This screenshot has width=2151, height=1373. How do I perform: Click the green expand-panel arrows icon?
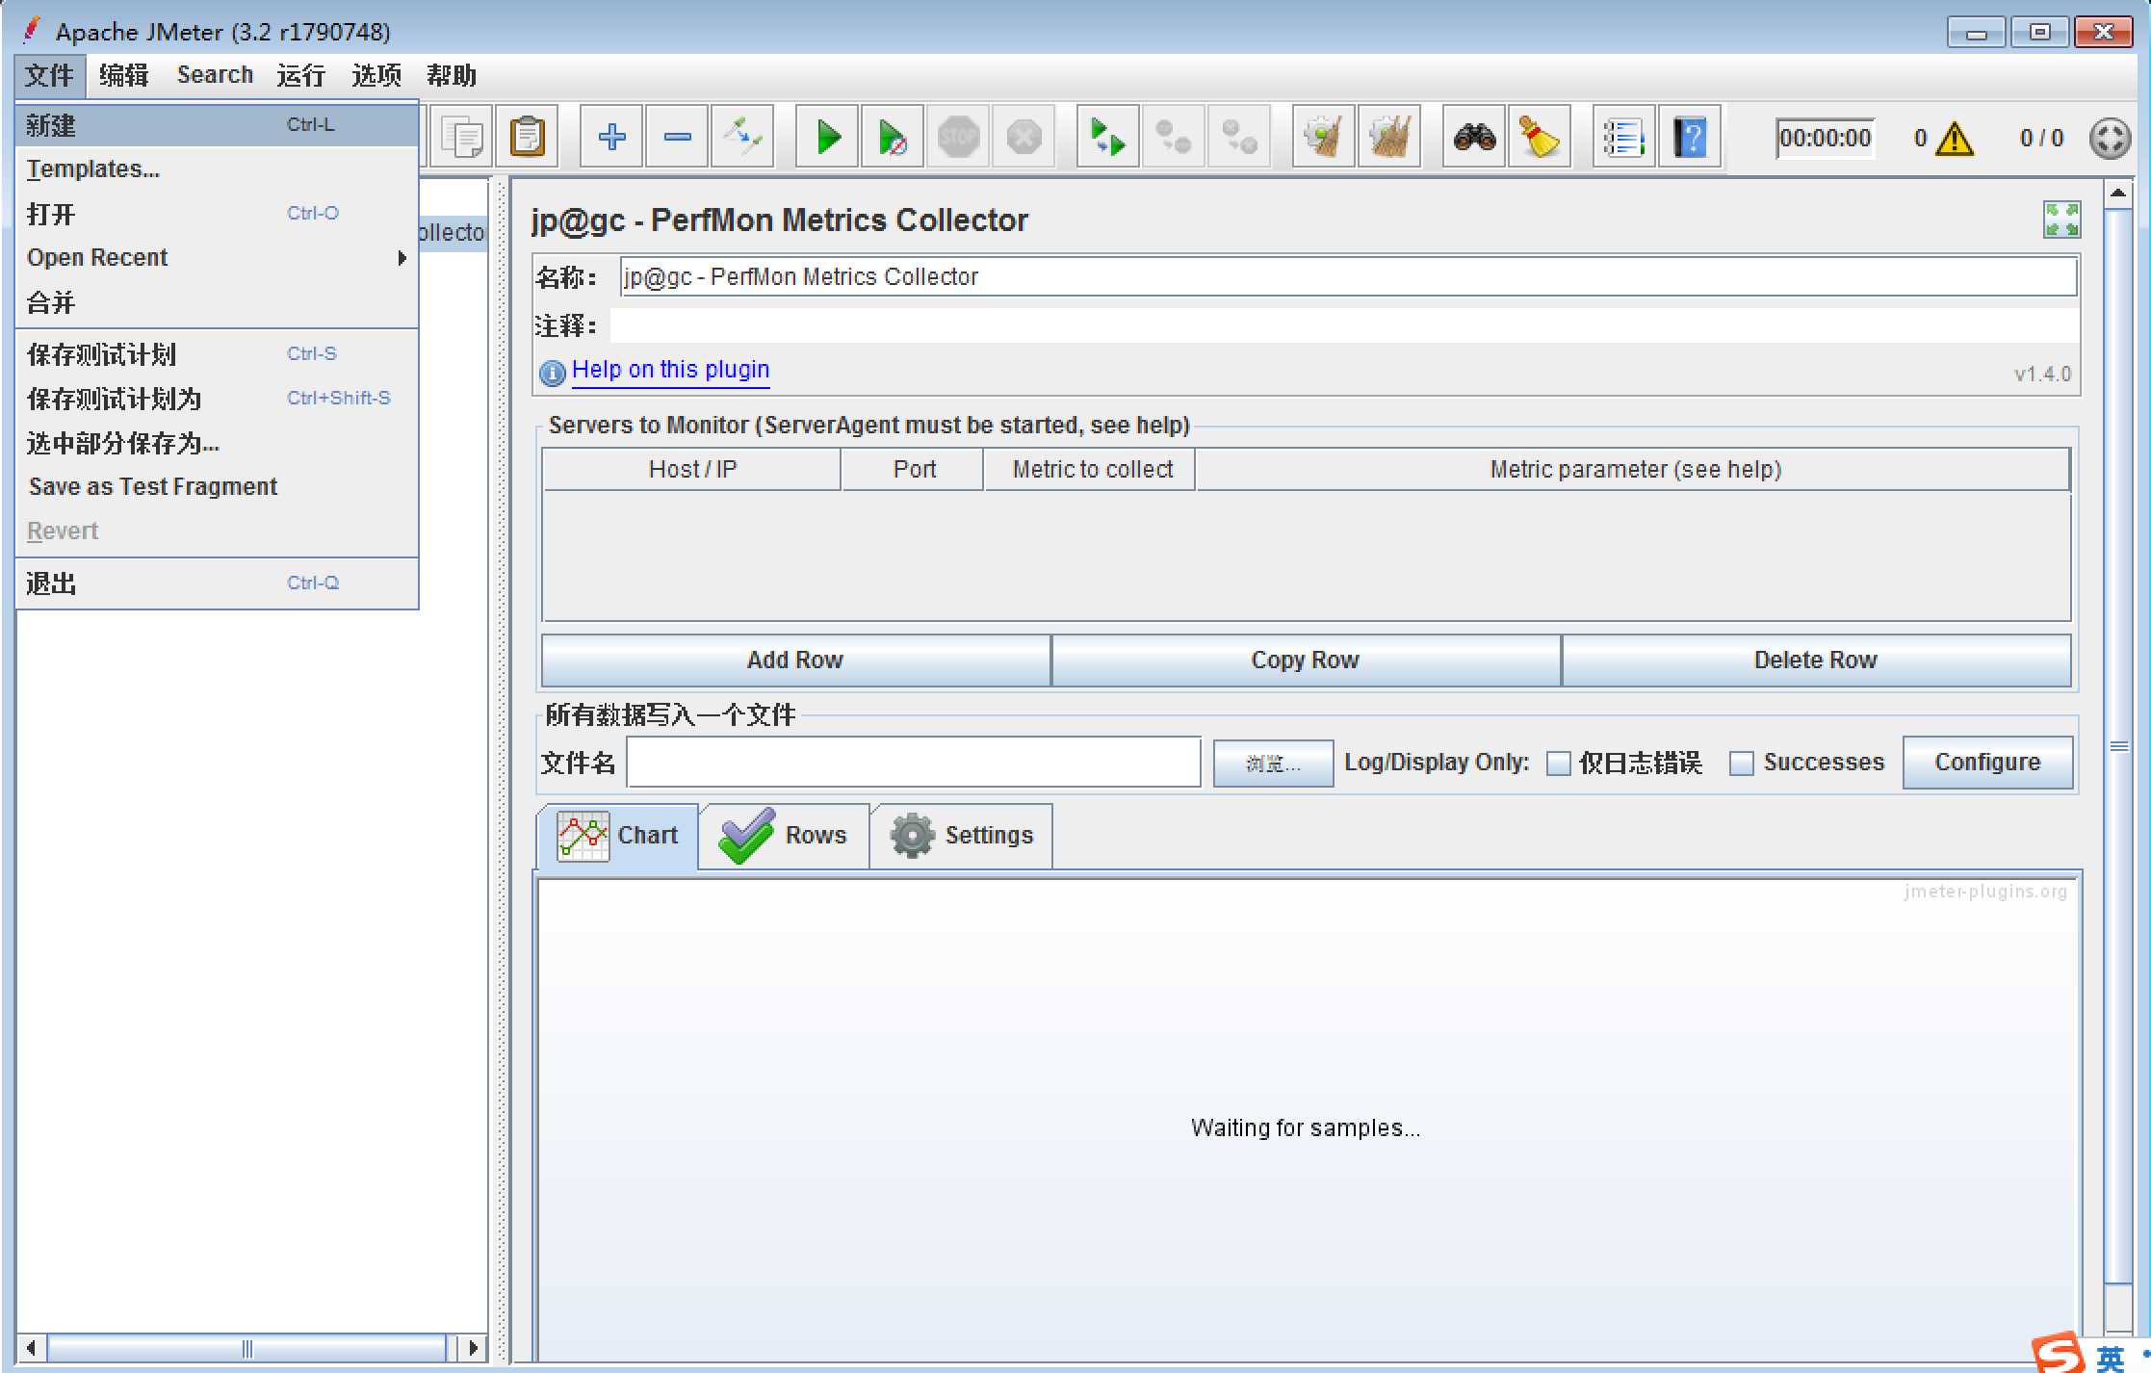coord(2061,220)
